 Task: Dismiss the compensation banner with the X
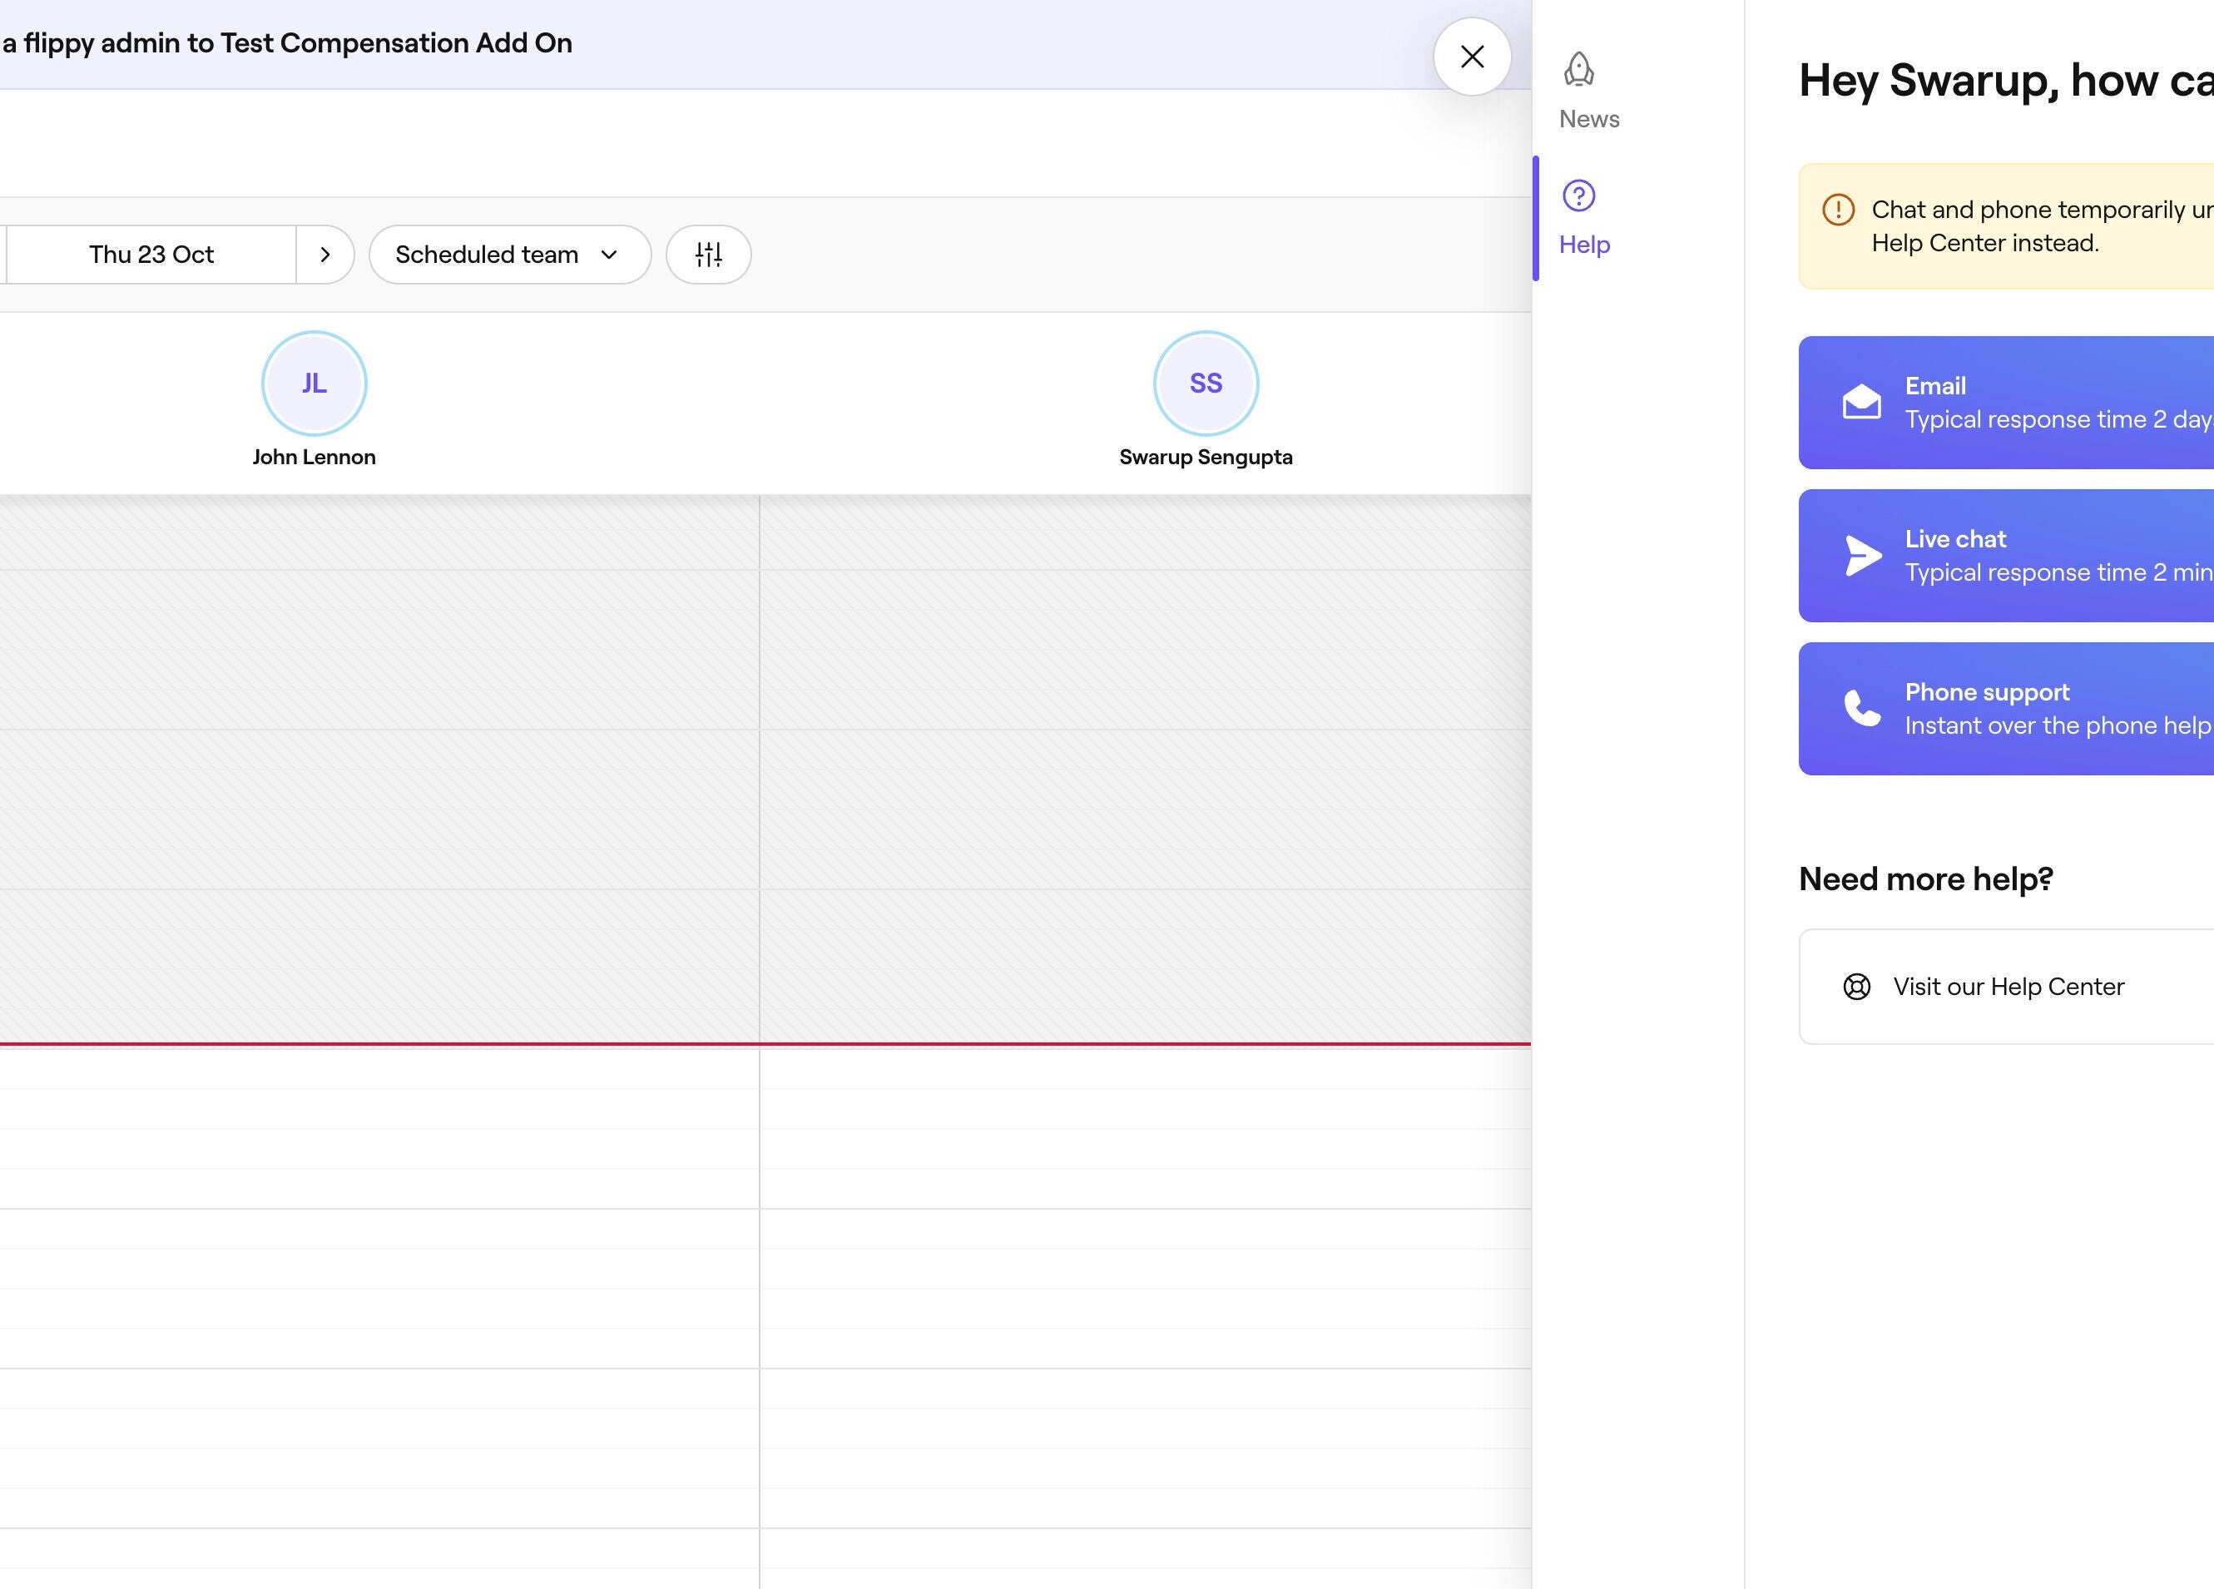pyautogui.click(x=1471, y=57)
